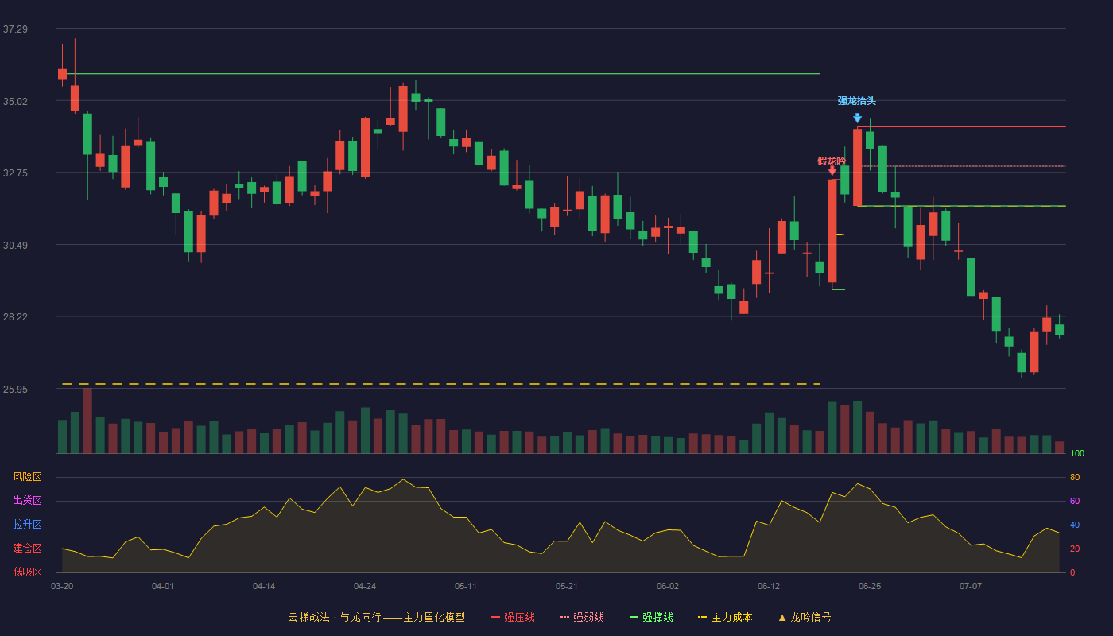Click the yellow dashed cost line near 25.95
Image resolution: width=1113 pixels, height=636 pixels.
pos(440,384)
